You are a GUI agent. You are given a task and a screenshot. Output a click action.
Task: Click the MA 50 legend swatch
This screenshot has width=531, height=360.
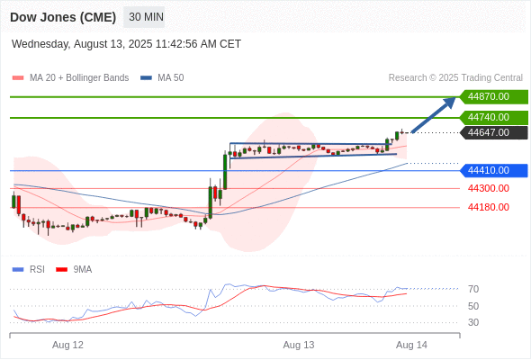147,78
